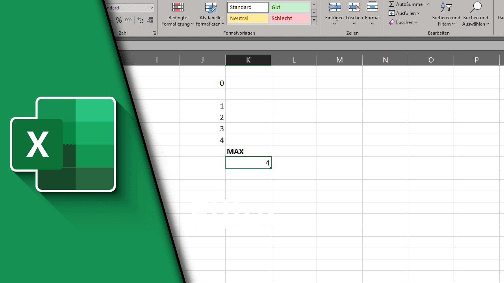Select column K header
This screenshot has height=283, width=504.
click(x=248, y=60)
